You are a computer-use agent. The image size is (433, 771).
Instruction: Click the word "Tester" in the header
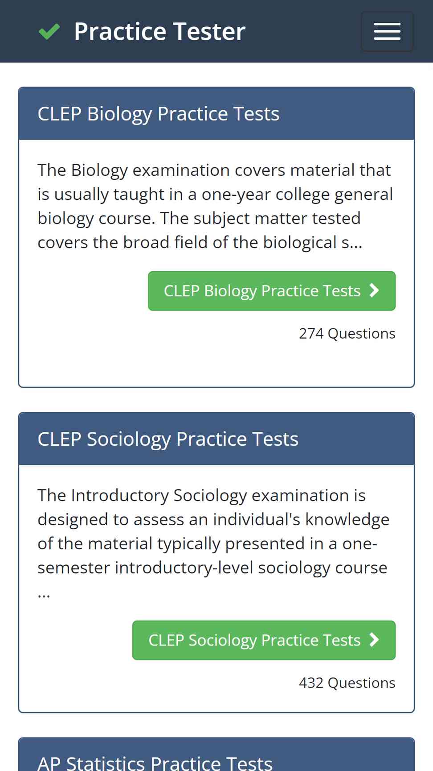pyautogui.click(x=209, y=31)
